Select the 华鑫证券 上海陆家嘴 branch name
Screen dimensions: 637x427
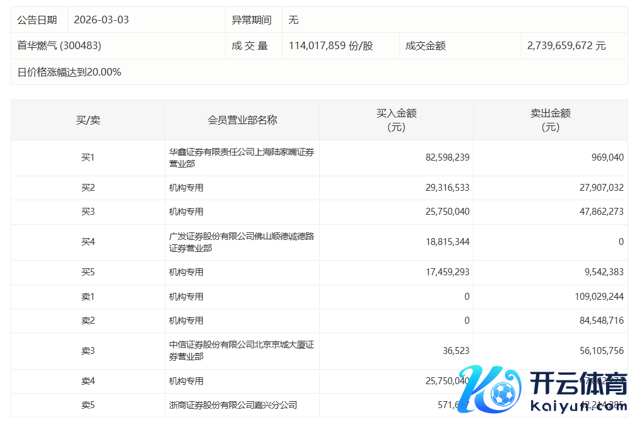241,157
